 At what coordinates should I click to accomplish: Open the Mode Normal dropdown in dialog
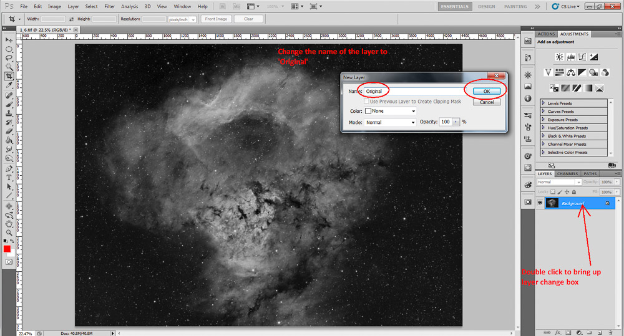pos(390,122)
